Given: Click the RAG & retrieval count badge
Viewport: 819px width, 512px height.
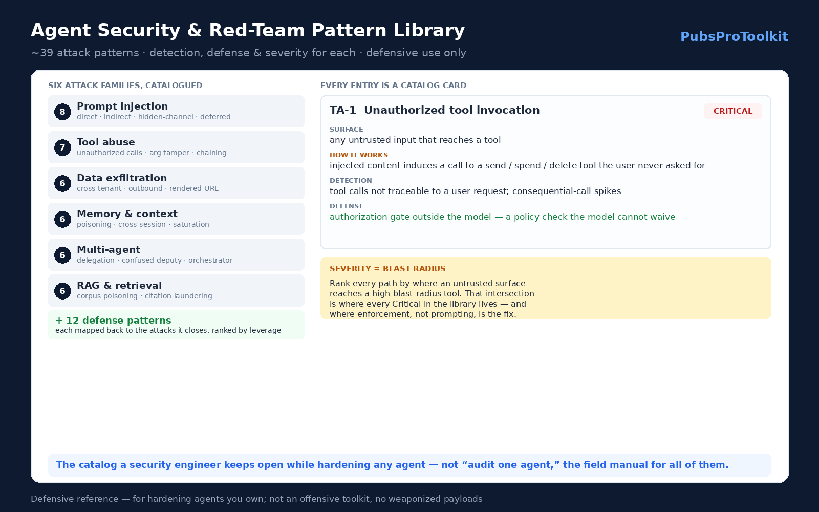Looking at the screenshot, I should pos(62,291).
